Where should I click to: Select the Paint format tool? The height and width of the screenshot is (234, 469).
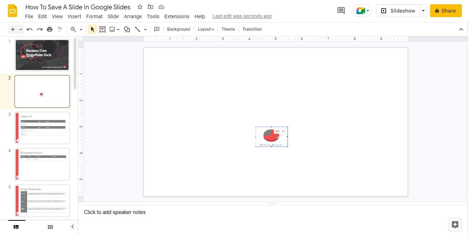pyautogui.click(x=60, y=29)
